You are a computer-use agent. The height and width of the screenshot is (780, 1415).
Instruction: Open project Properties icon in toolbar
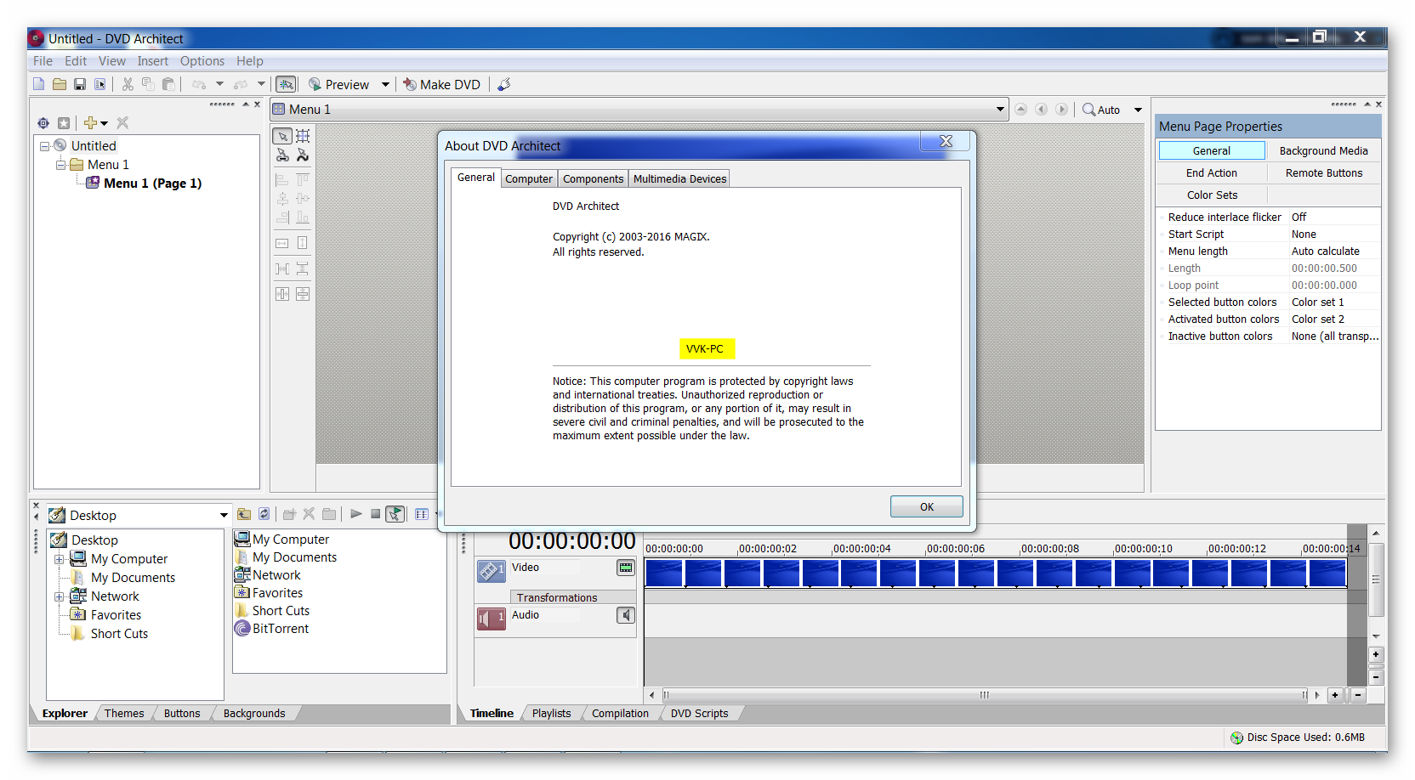(100, 84)
